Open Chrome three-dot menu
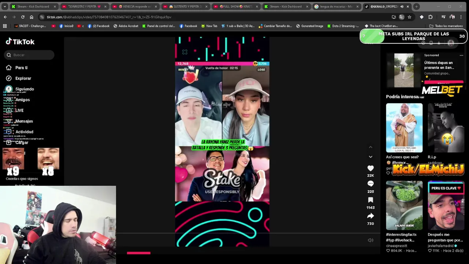Image resolution: width=469 pixels, height=264 pixels. pos(461,17)
